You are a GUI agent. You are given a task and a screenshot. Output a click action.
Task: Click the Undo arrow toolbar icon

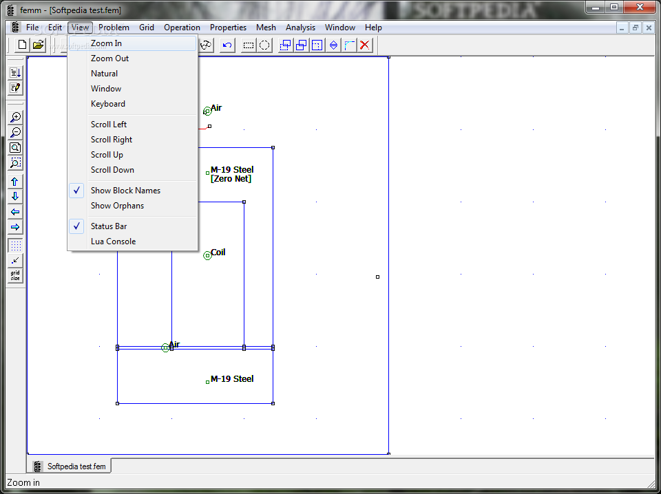[x=227, y=45]
